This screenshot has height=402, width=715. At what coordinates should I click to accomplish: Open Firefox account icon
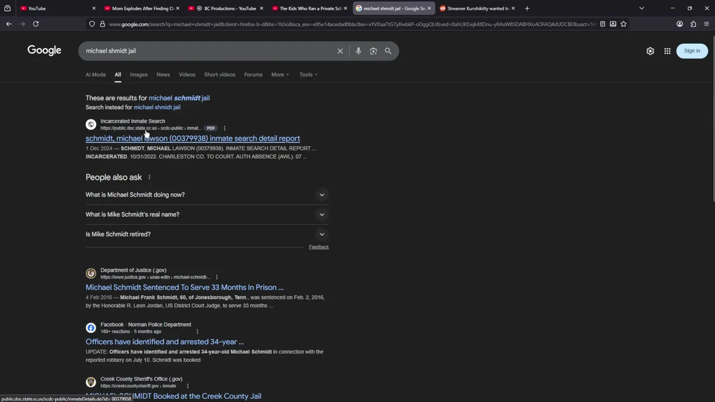pos(680,24)
